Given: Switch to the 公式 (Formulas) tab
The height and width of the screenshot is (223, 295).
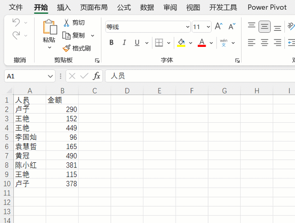Looking at the screenshot, I should (124, 7).
